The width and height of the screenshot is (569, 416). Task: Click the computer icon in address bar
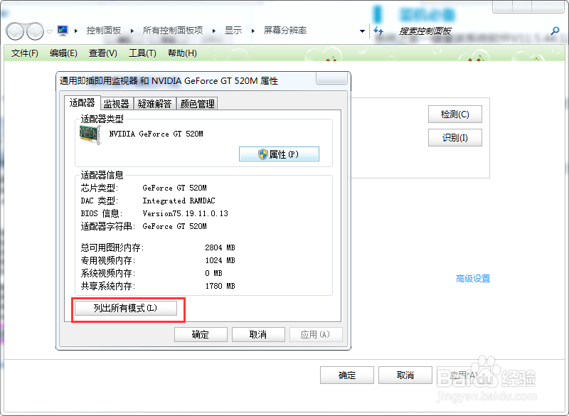(63, 31)
